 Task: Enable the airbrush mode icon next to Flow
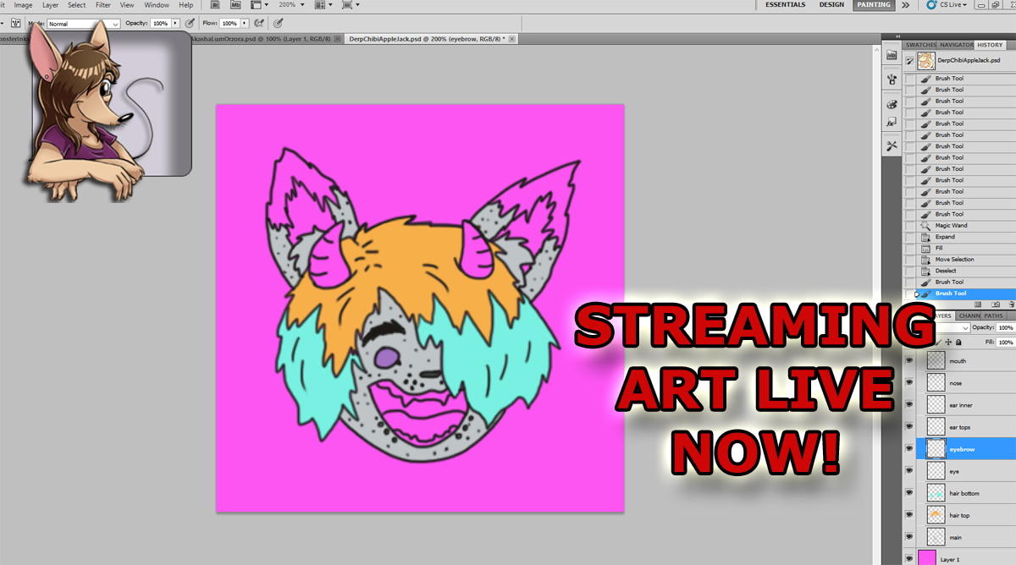(259, 23)
